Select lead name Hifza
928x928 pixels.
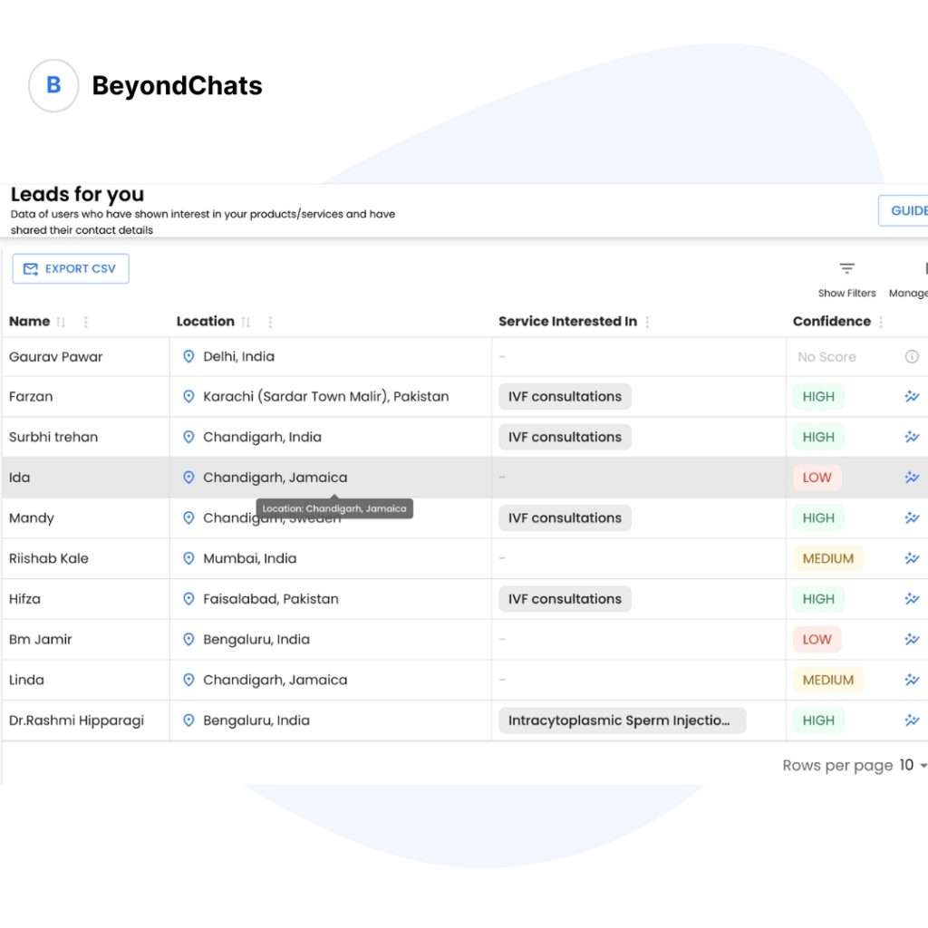point(24,599)
